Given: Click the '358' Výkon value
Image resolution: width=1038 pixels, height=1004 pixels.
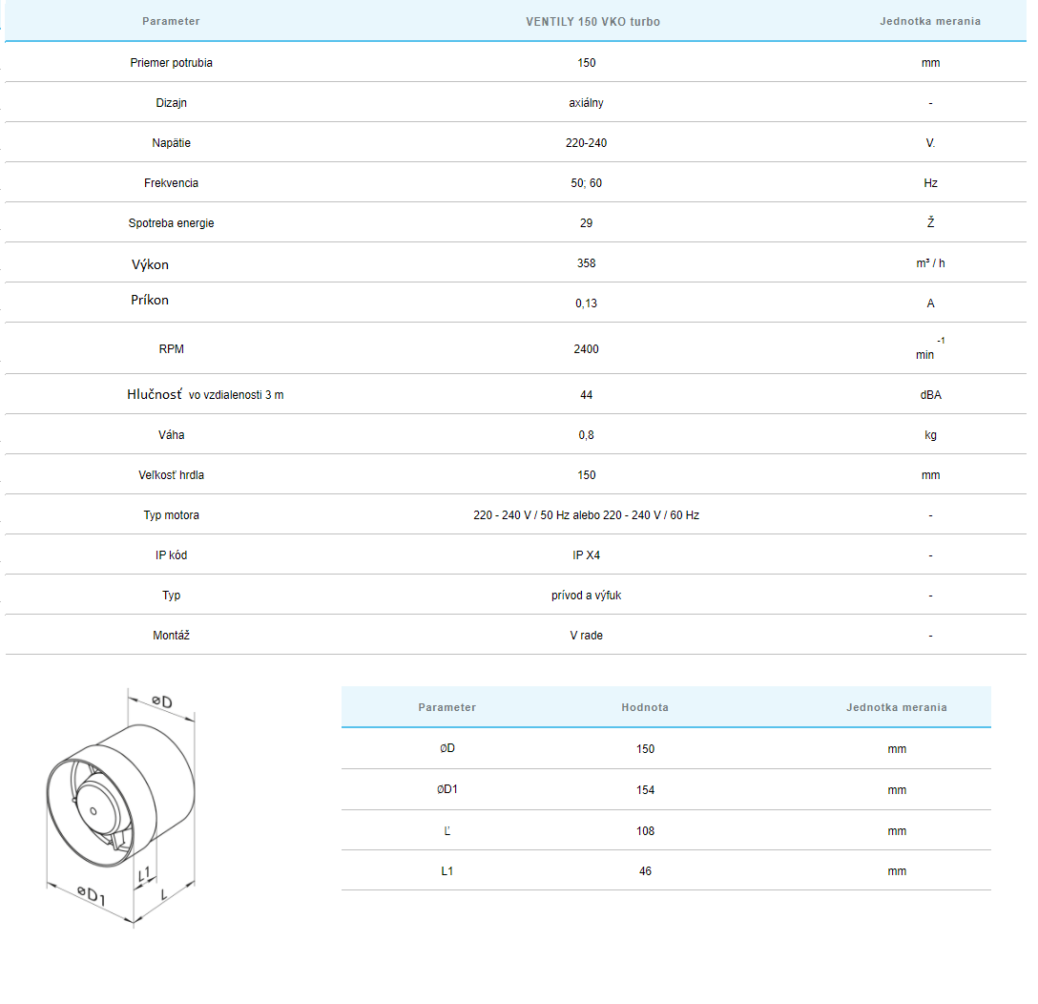Looking at the screenshot, I should [x=586, y=263].
